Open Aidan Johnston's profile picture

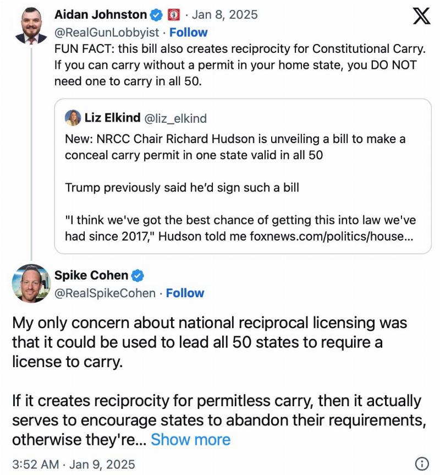[31, 25]
